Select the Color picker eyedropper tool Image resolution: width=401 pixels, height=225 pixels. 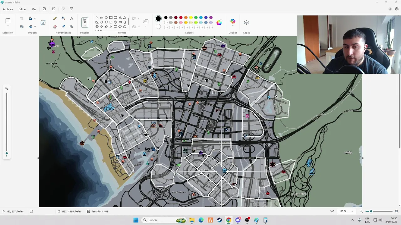pyautogui.click(x=63, y=27)
